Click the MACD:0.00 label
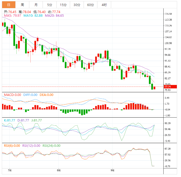Image resolution: width=181 pixels, height=177 pixels. pos(12,95)
